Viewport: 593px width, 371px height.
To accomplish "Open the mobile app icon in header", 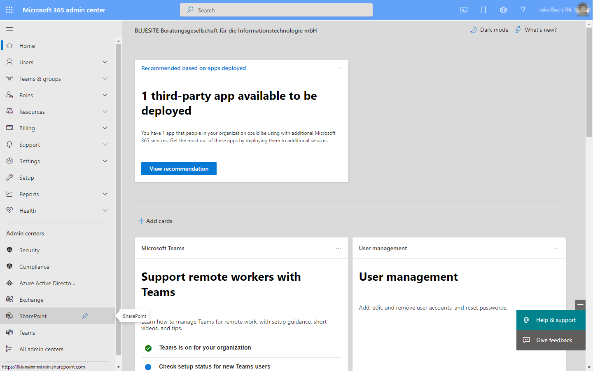I will pos(484,10).
